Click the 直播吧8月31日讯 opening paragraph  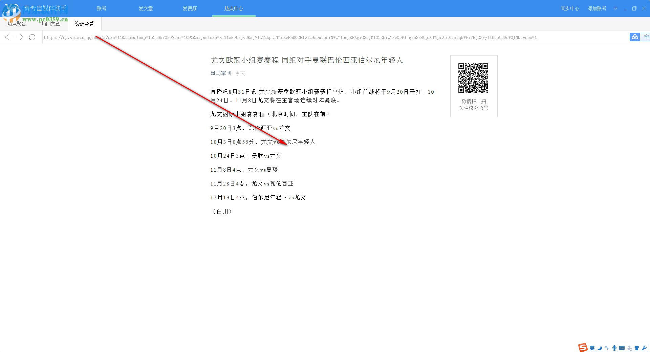(x=322, y=96)
